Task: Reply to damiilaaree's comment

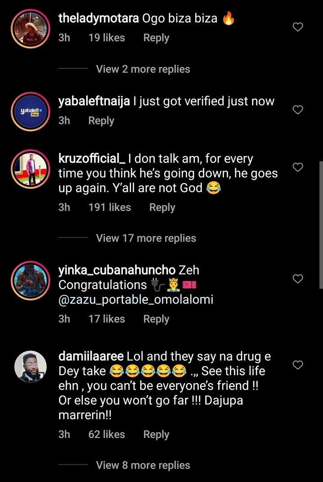Action: click(x=156, y=434)
